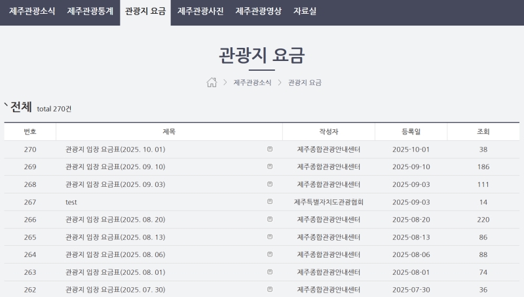Click the 등록일 column header
Viewport: 524px width, 297px height.
pyautogui.click(x=411, y=132)
